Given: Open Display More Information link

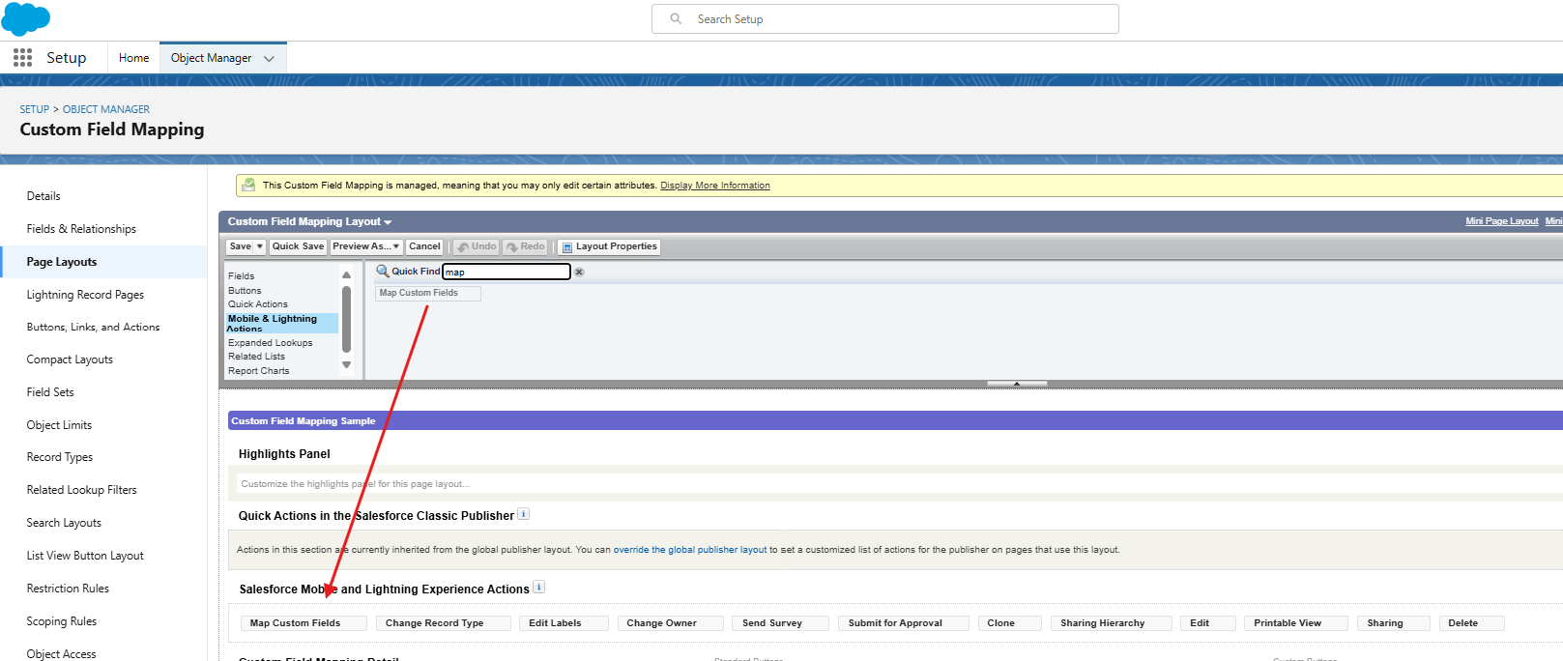Looking at the screenshot, I should click(715, 186).
